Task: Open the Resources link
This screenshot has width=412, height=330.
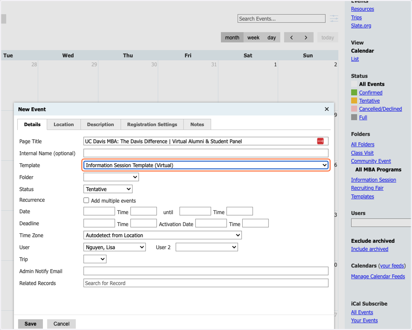Action: point(362,9)
